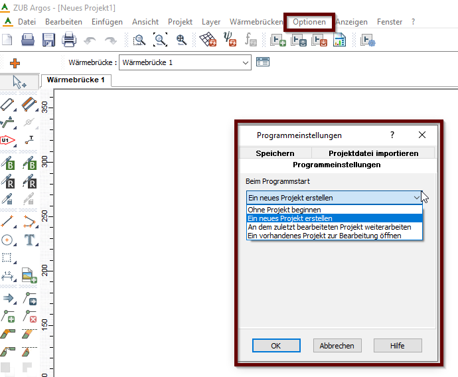Click the Abbrechen button
458x377 pixels.
click(x=337, y=346)
